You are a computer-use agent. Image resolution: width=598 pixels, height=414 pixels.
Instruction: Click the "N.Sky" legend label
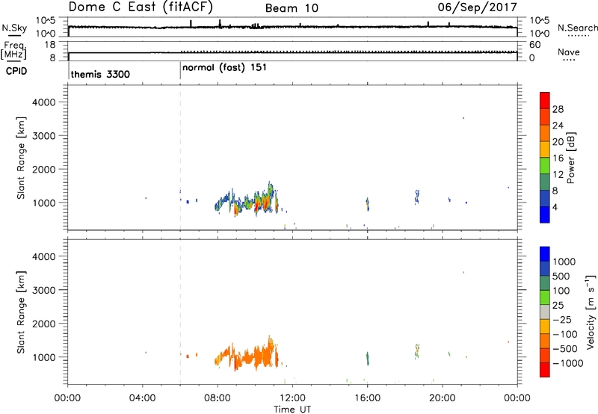(14, 28)
